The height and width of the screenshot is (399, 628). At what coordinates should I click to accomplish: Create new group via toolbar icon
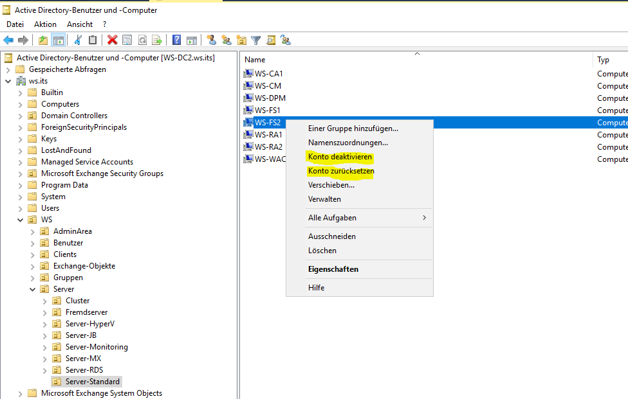click(226, 40)
